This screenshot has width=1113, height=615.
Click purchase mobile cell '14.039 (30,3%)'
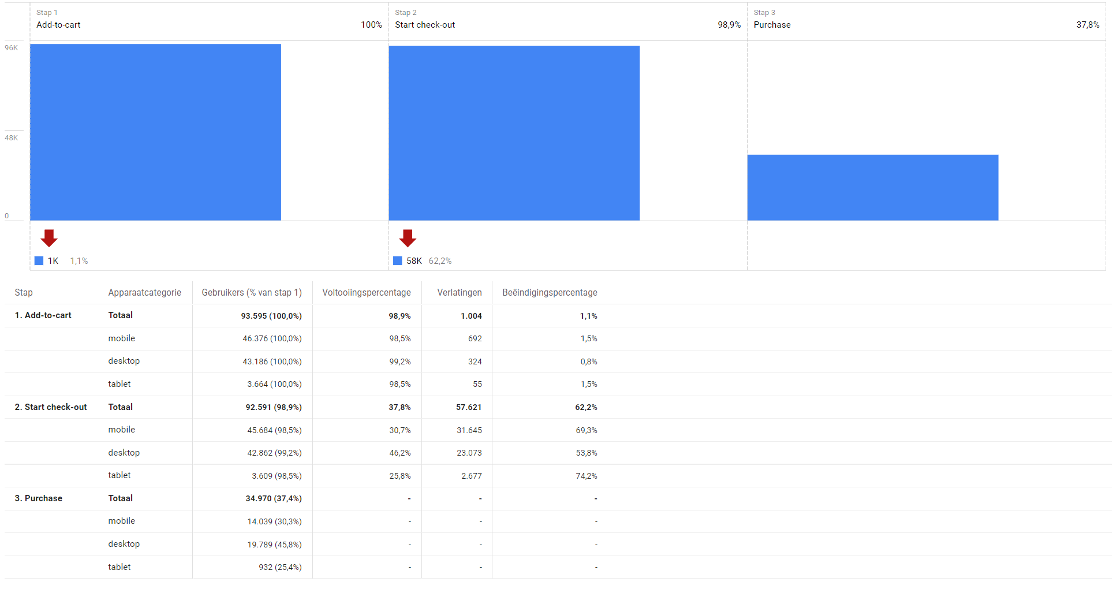[274, 521]
